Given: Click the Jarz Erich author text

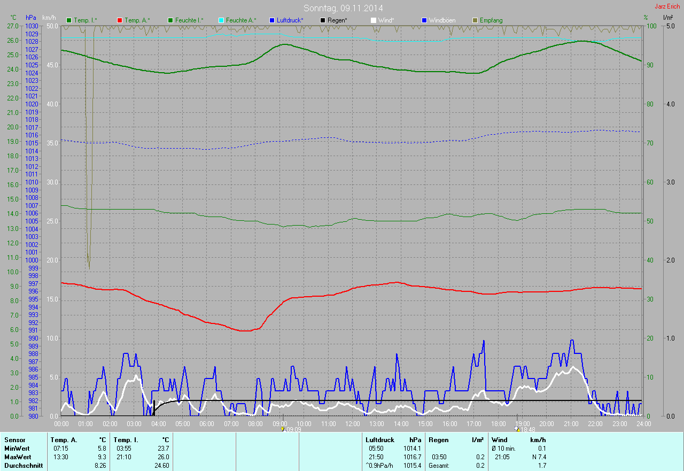Looking at the screenshot, I should point(667,6).
